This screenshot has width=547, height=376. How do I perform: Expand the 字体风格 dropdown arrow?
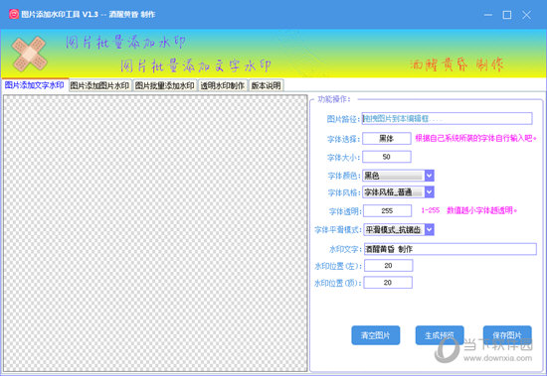pos(429,191)
